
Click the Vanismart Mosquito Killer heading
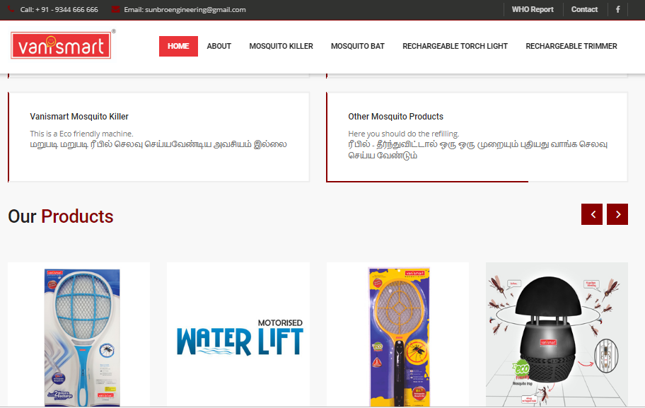click(79, 117)
